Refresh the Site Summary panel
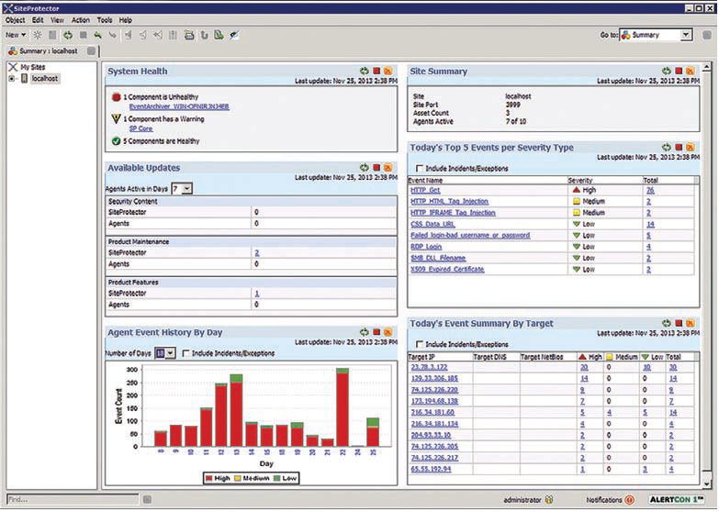Viewport: 719px width, 512px height. pyautogui.click(x=667, y=71)
